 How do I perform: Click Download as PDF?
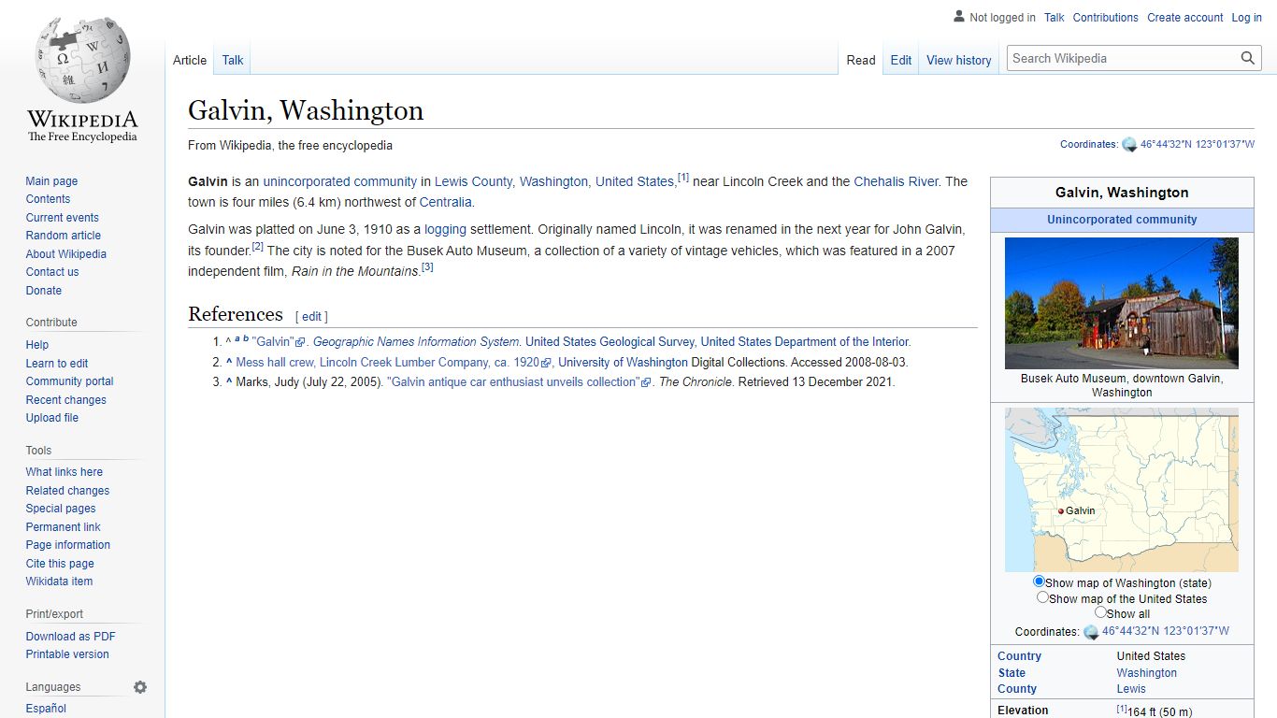click(x=71, y=637)
